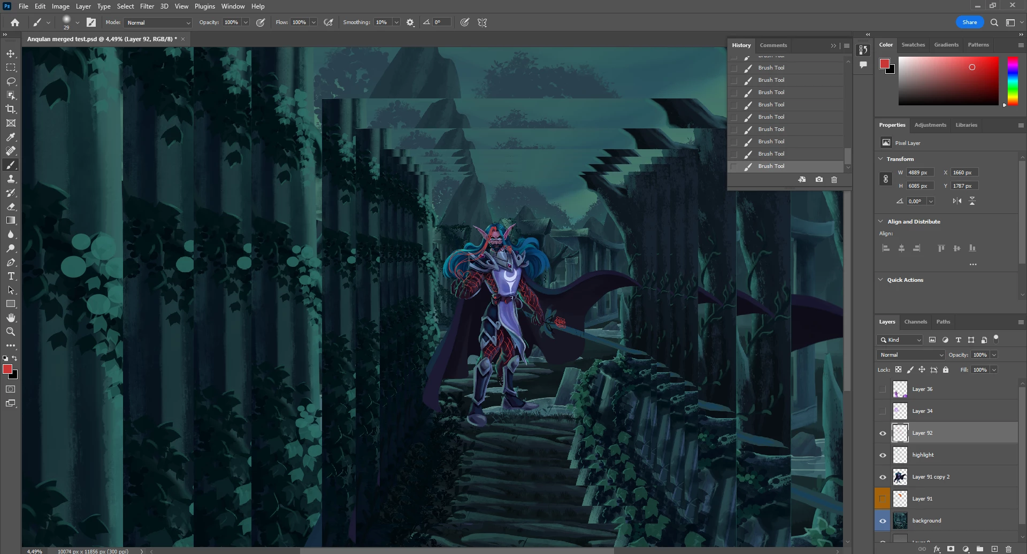Delete layer trash icon in Layers panel
The width and height of the screenshot is (1027, 554).
coord(1008,549)
